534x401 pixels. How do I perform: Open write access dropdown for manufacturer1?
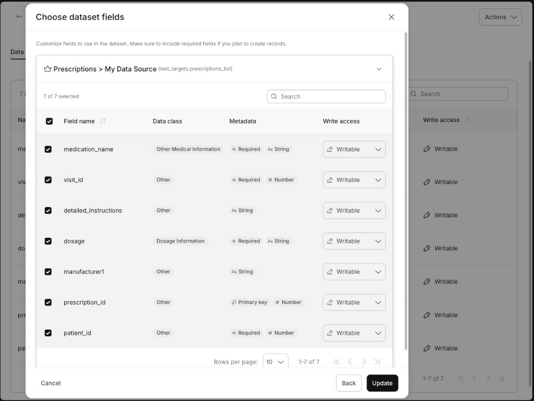354,272
